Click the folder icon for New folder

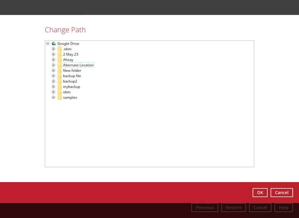click(x=59, y=71)
